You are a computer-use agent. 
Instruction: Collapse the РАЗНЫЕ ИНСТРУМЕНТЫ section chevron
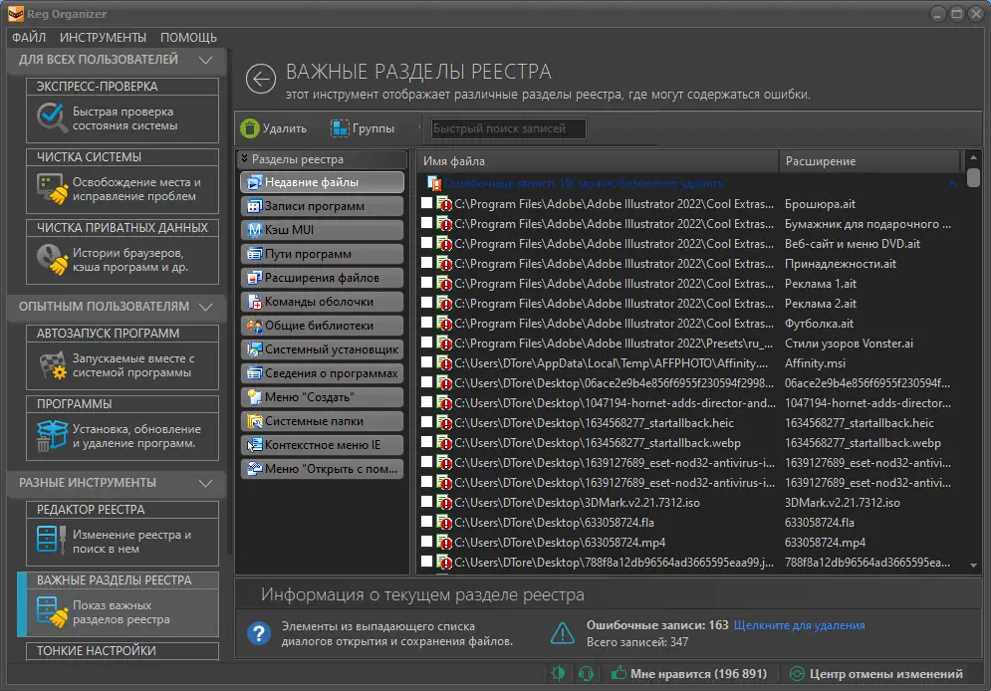(x=205, y=483)
